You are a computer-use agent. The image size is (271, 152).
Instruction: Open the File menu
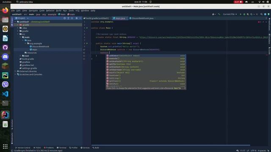coord(13,11)
